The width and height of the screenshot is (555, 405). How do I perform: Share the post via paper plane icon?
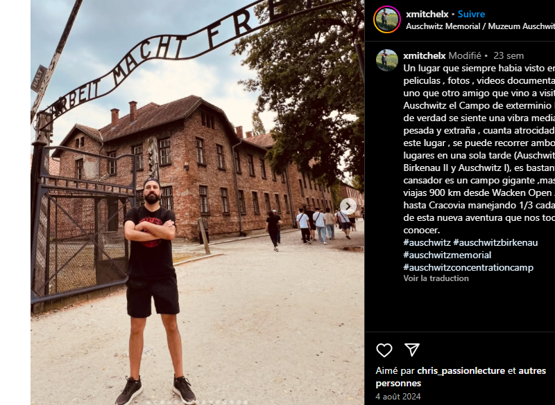412,350
